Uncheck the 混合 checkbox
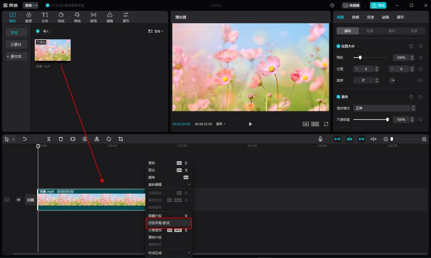Image resolution: width=431 pixels, height=258 pixels. [338, 97]
